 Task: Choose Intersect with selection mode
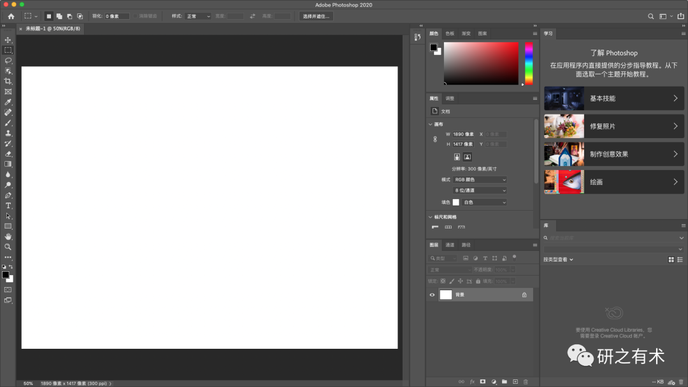coord(80,16)
